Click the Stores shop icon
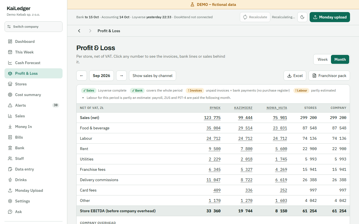Image resolution: width=359 pixels, height=224 pixels. coord(10,84)
